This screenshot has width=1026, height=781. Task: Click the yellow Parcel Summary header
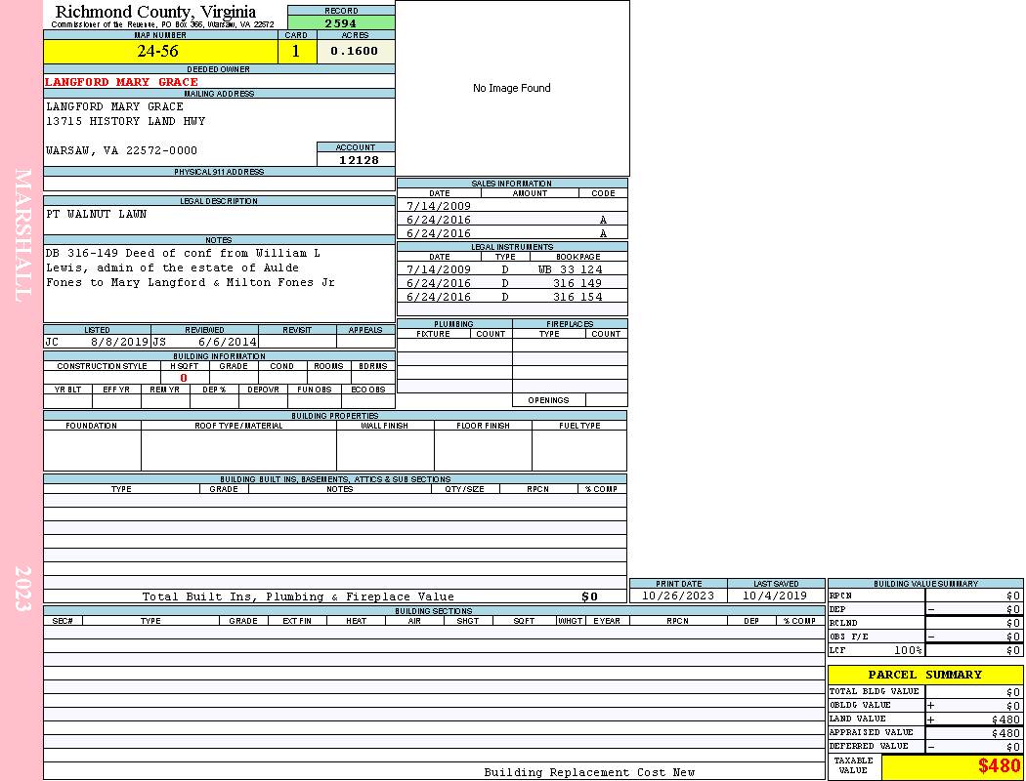click(924, 675)
